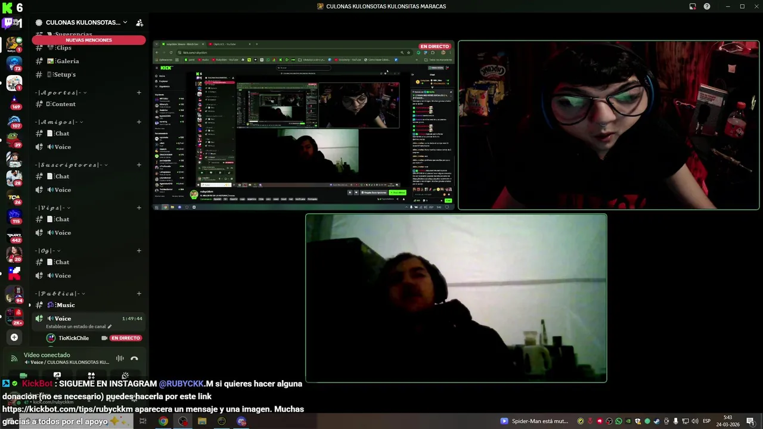Jump to Nuevas Menciones pill
Image resolution: width=763 pixels, height=429 pixels.
tap(89, 40)
